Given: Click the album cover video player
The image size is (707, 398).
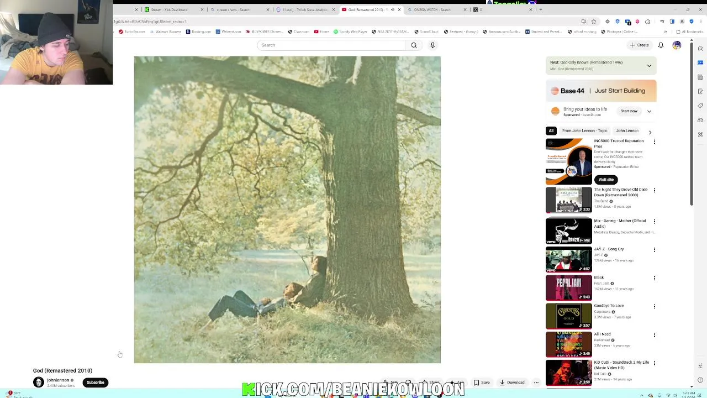Looking at the screenshot, I should point(287,210).
